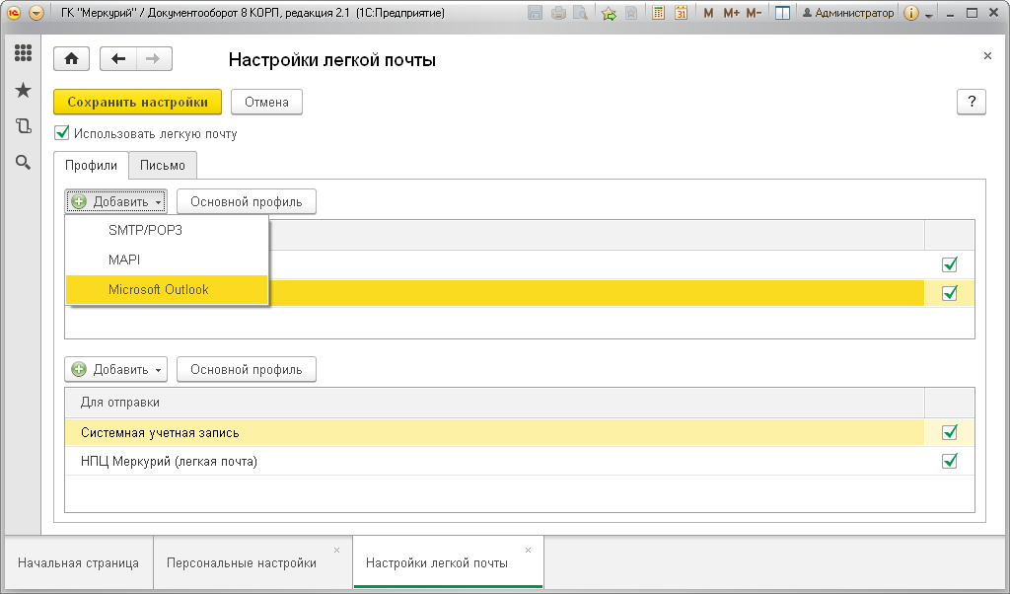Click Сохранить настройки button
Image resolution: width=1010 pixels, height=594 pixels.
(x=137, y=102)
